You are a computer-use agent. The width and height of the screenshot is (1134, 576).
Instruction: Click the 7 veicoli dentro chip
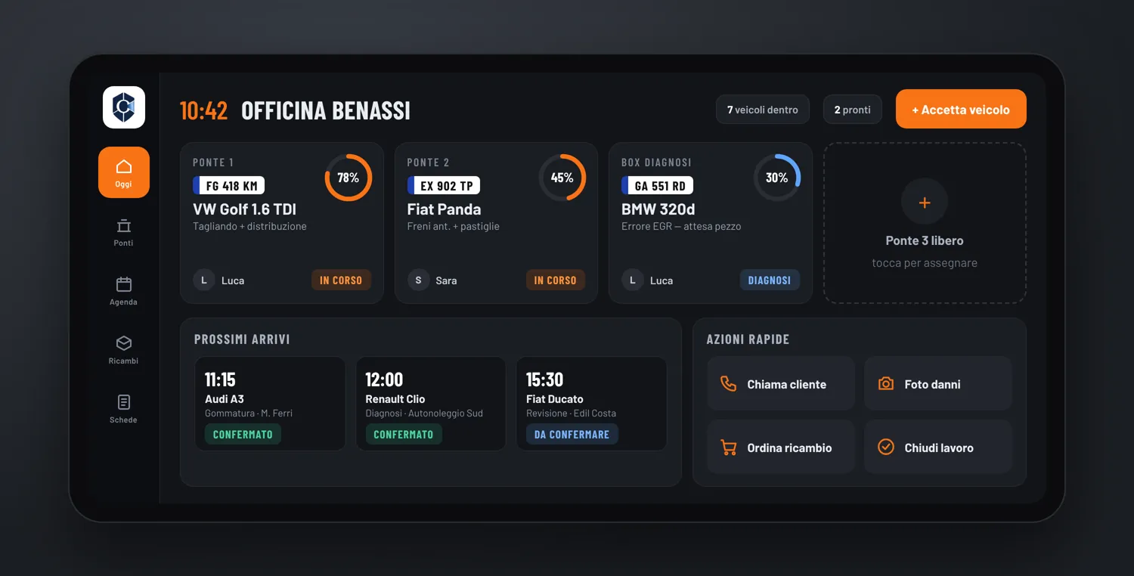(x=763, y=110)
